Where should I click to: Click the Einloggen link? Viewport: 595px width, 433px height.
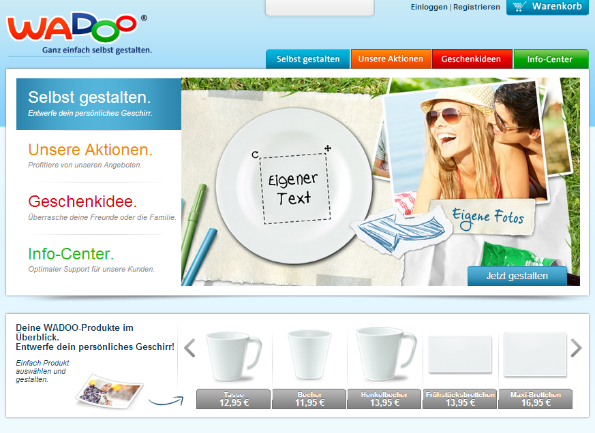[429, 7]
